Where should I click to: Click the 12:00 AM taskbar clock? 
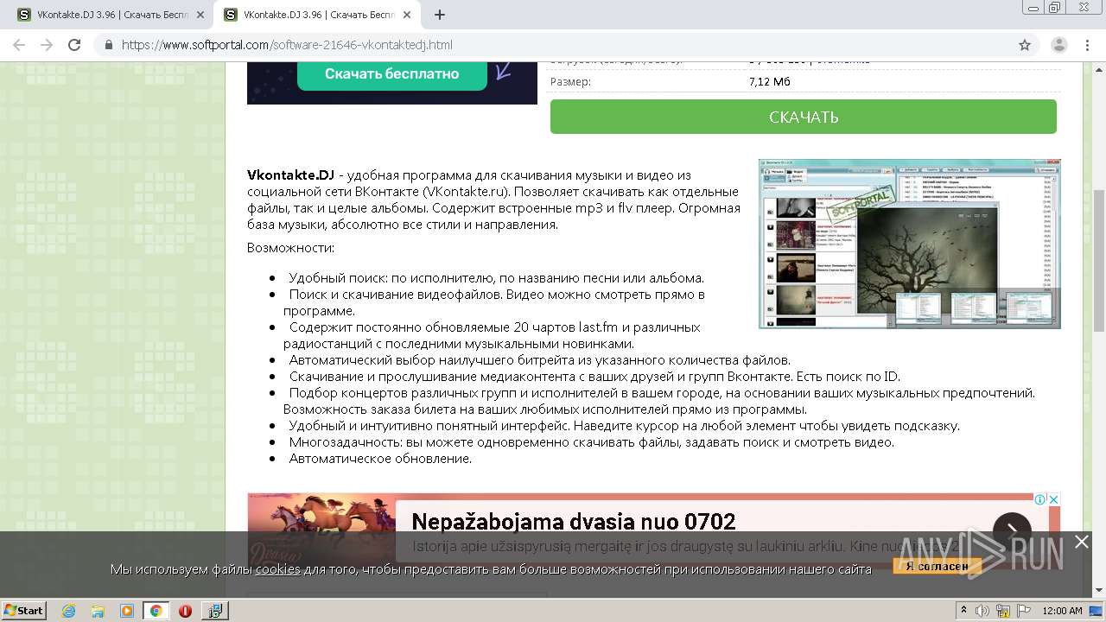(1062, 611)
